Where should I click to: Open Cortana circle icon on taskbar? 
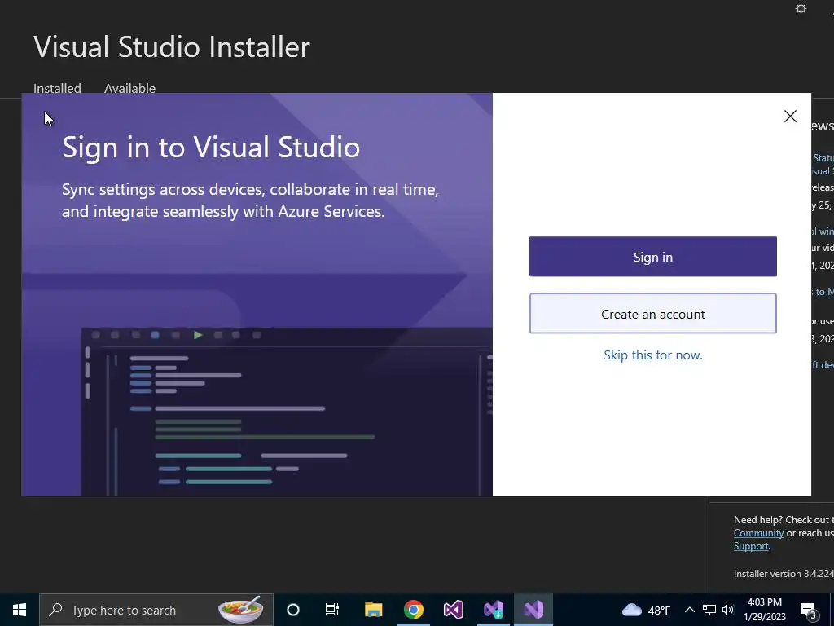click(x=293, y=610)
